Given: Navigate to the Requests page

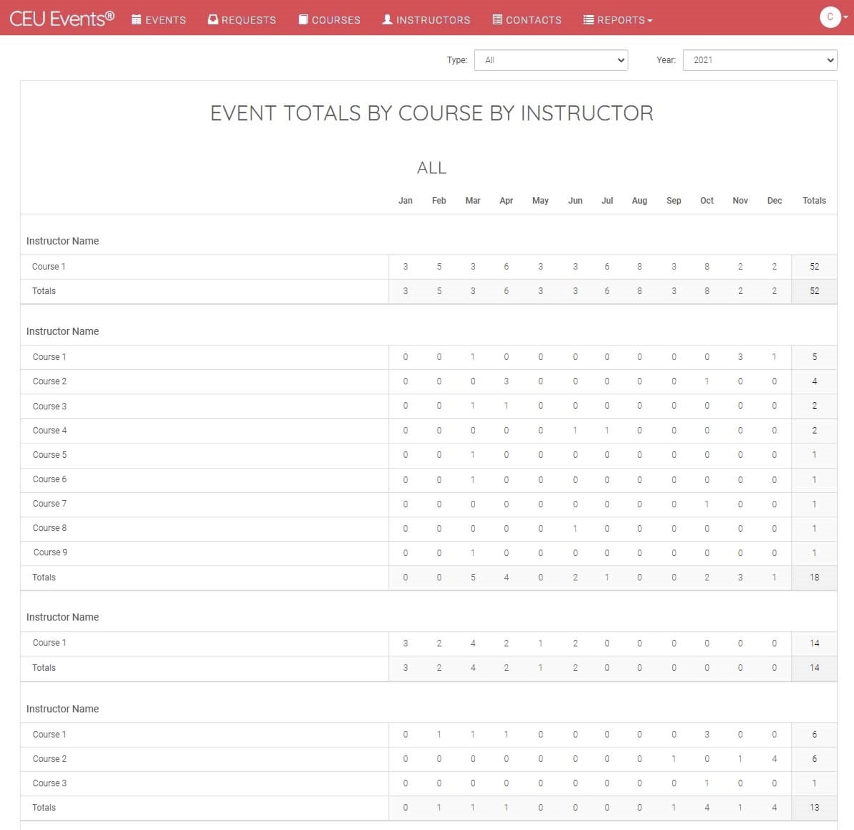Looking at the screenshot, I should [248, 20].
